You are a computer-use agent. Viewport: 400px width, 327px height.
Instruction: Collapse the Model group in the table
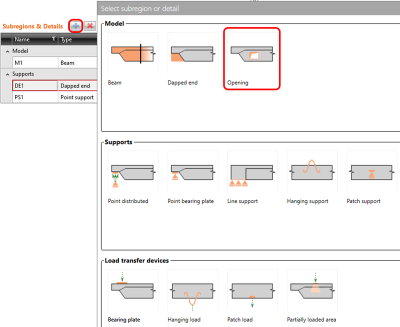point(6,50)
